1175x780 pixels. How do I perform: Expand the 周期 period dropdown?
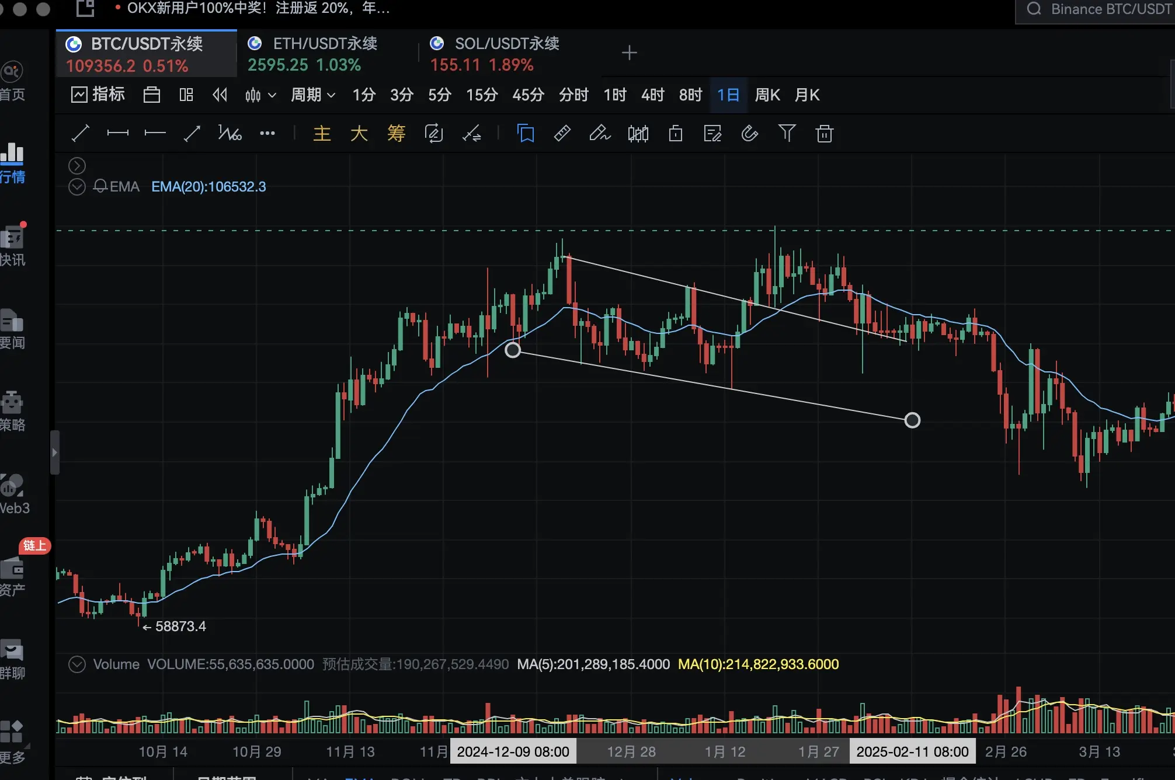click(313, 95)
